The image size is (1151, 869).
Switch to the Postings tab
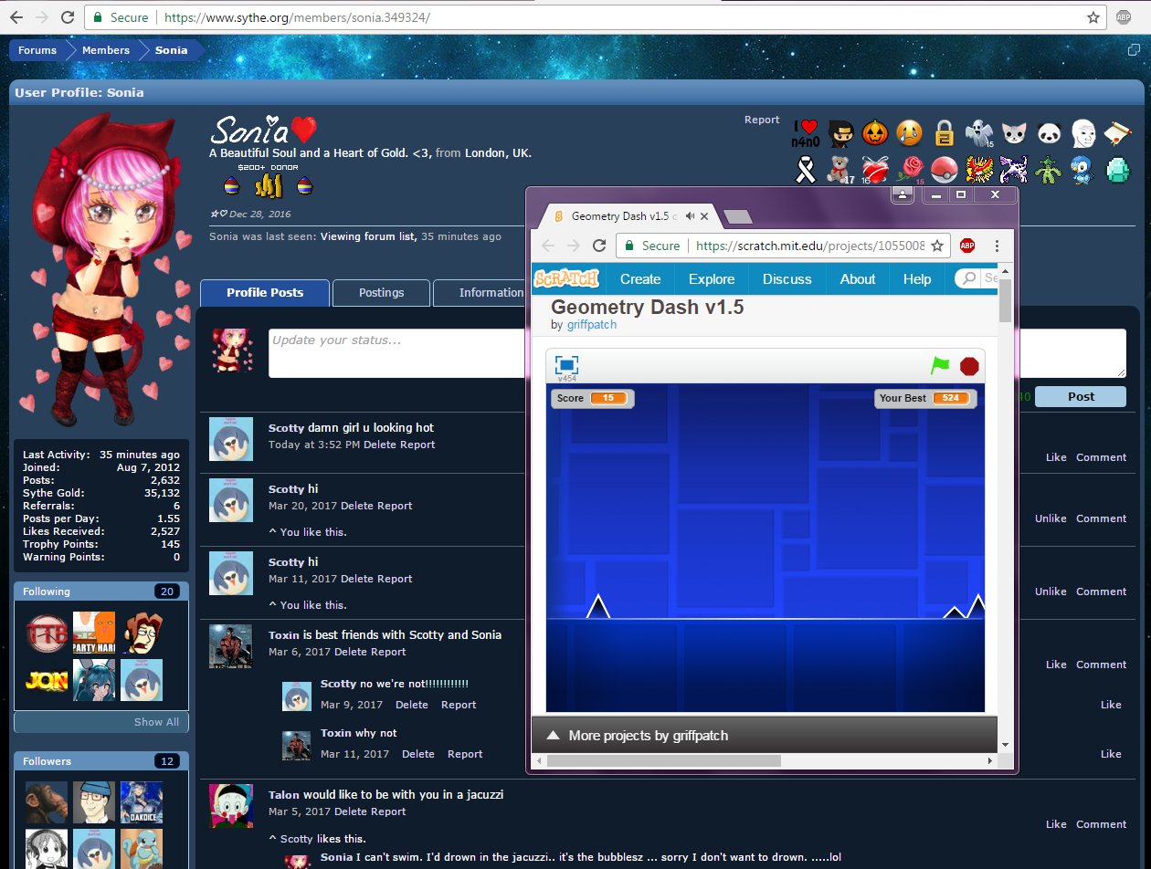click(381, 292)
